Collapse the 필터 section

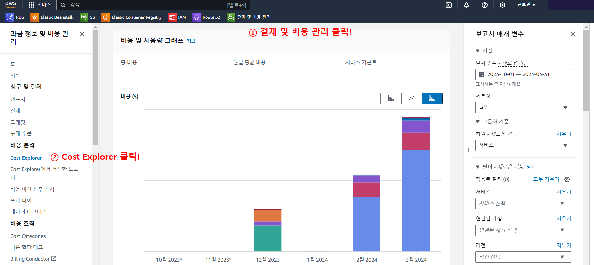pyautogui.click(x=478, y=167)
